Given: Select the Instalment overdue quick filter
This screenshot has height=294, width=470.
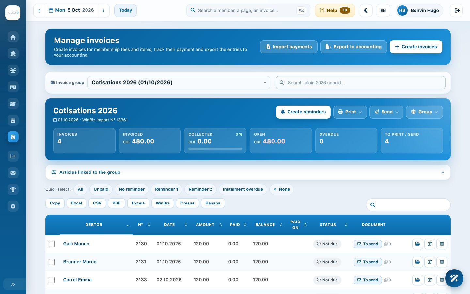Looking at the screenshot, I should pos(243,189).
